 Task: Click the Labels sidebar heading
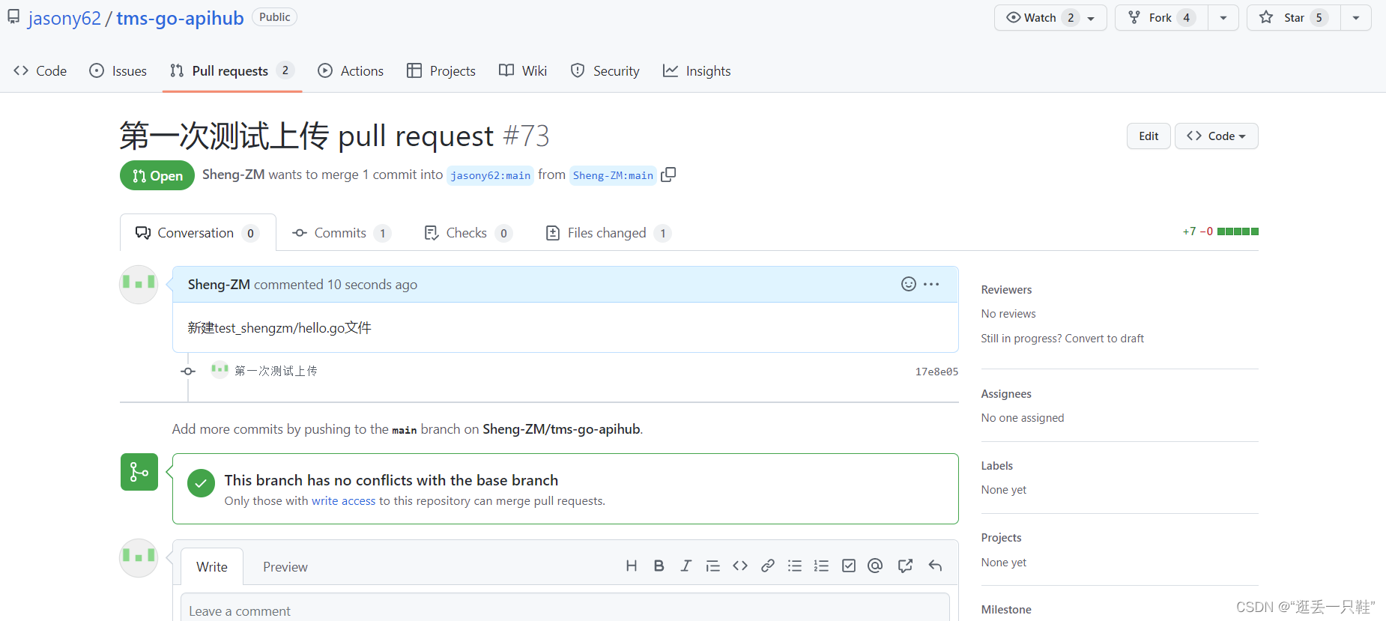[996, 466]
